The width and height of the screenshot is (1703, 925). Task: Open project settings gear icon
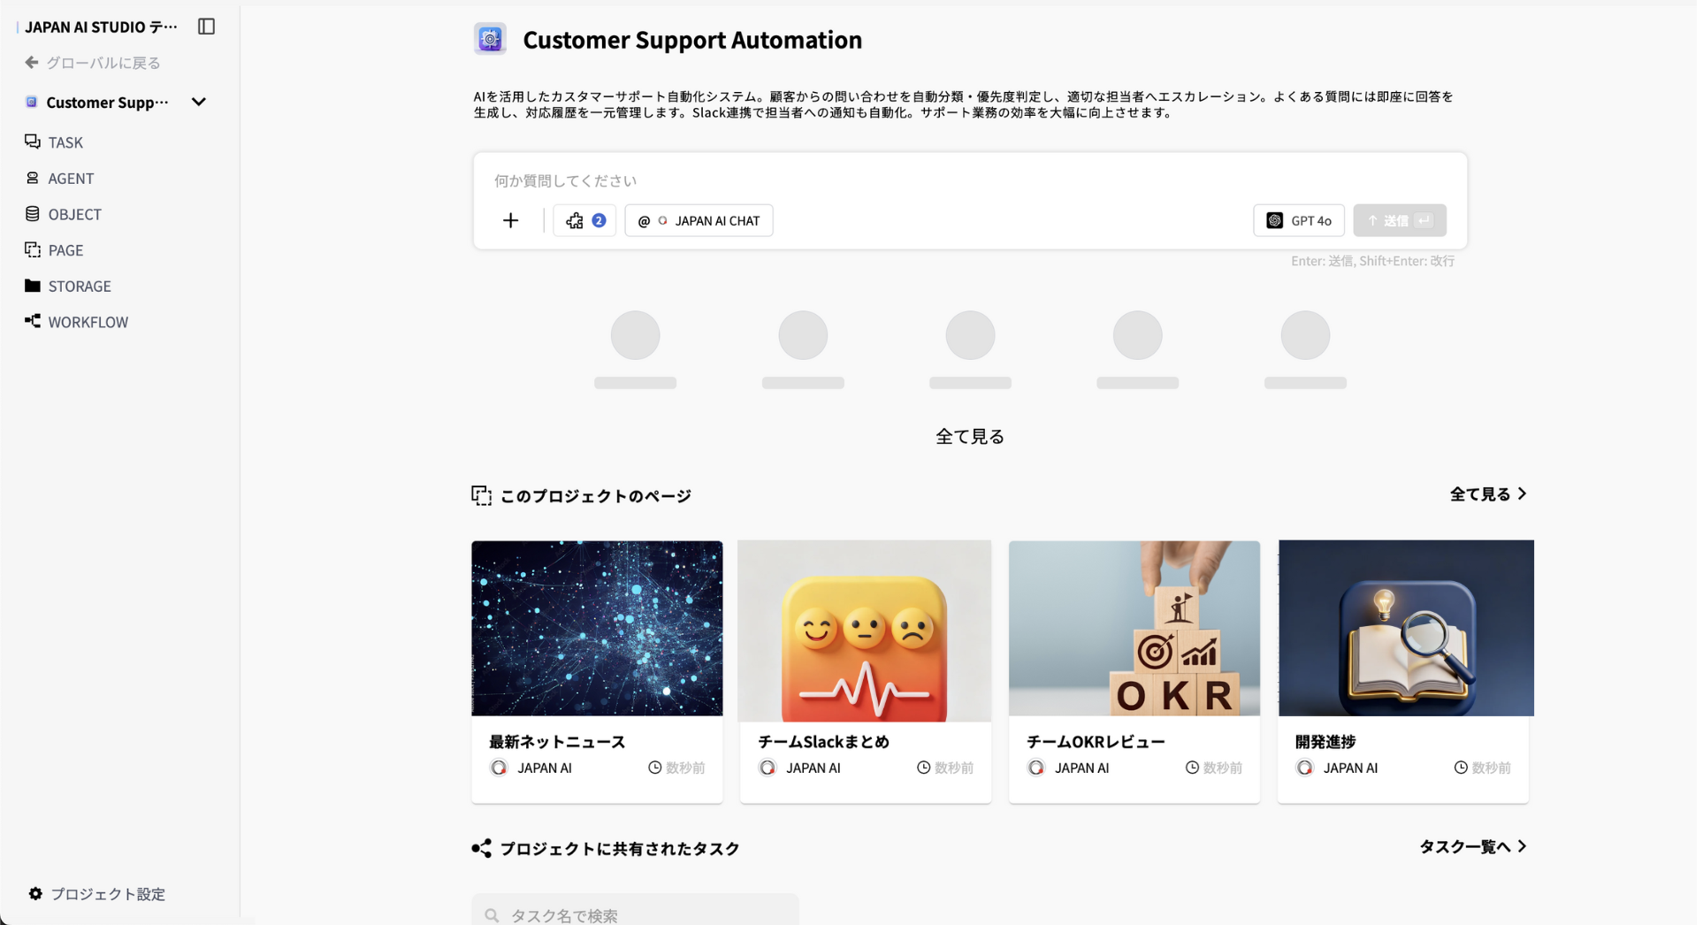(x=35, y=894)
